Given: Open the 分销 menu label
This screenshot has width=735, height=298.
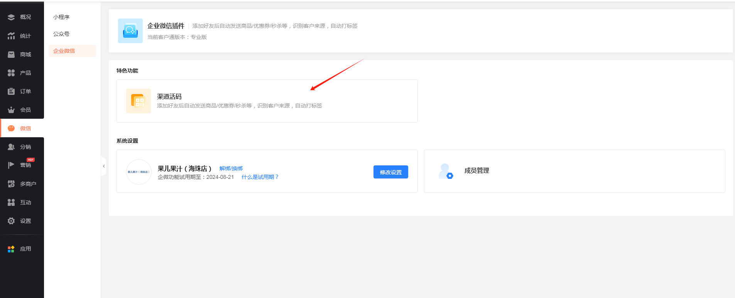Looking at the screenshot, I should pos(25,147).
